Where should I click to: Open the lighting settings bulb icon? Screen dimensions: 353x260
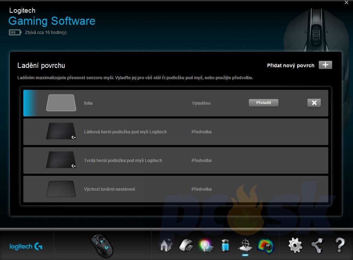(206, 245)
